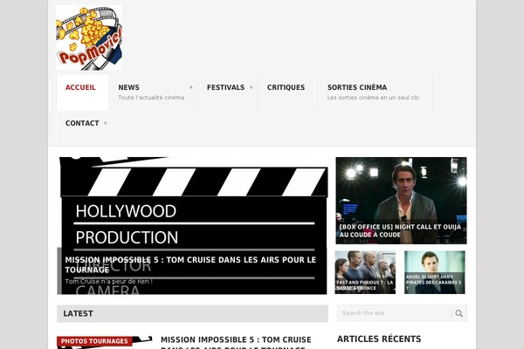Open the Box Office US Night Call headline
Screen dimensions: 524x349
tap(400, 230)
